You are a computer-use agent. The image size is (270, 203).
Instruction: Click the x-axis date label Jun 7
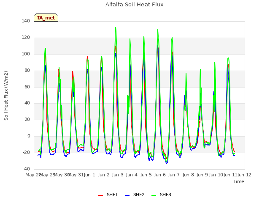pyautogui.click(x=174, y=175)
